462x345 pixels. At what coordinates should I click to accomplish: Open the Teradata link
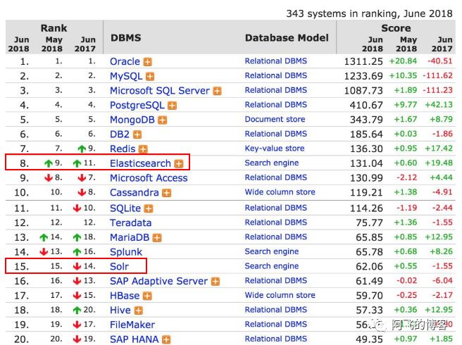[x=130, y=223]
